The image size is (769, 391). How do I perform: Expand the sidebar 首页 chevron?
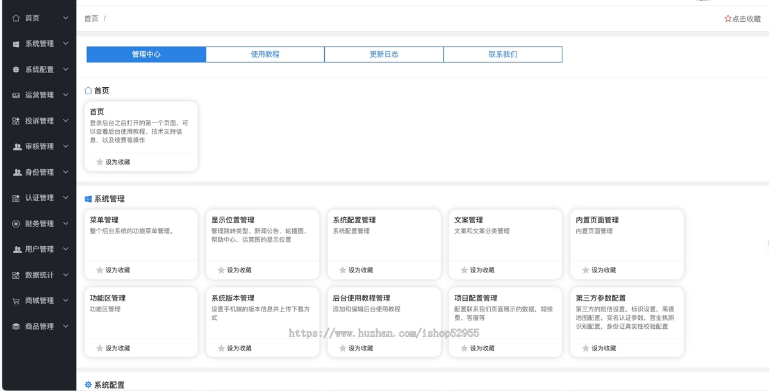pyautogui.click(x=65, y=18)
